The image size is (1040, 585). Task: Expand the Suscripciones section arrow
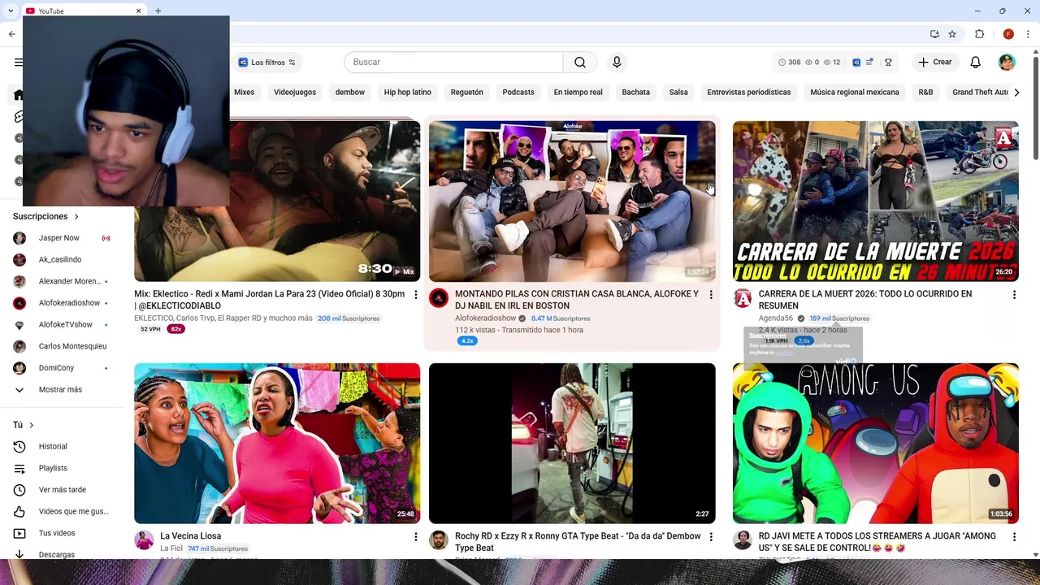76,217
